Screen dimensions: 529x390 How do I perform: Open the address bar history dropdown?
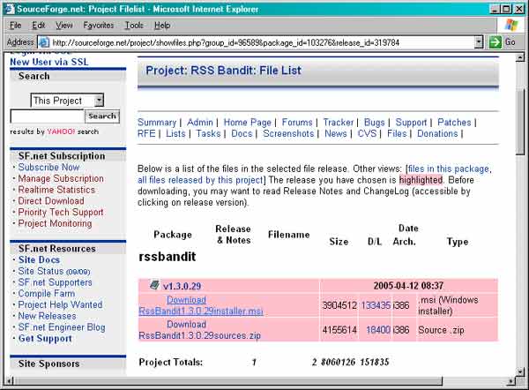[479, 42]
